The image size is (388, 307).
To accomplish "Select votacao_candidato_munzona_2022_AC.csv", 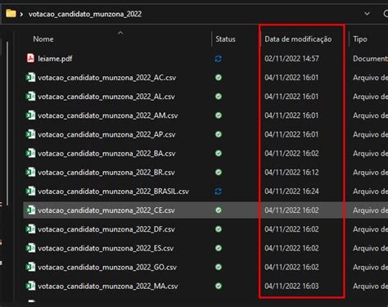I will click(x=106, y=78).
